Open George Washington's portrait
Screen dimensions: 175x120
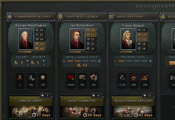pyautogui.click(x=26, y=39)
